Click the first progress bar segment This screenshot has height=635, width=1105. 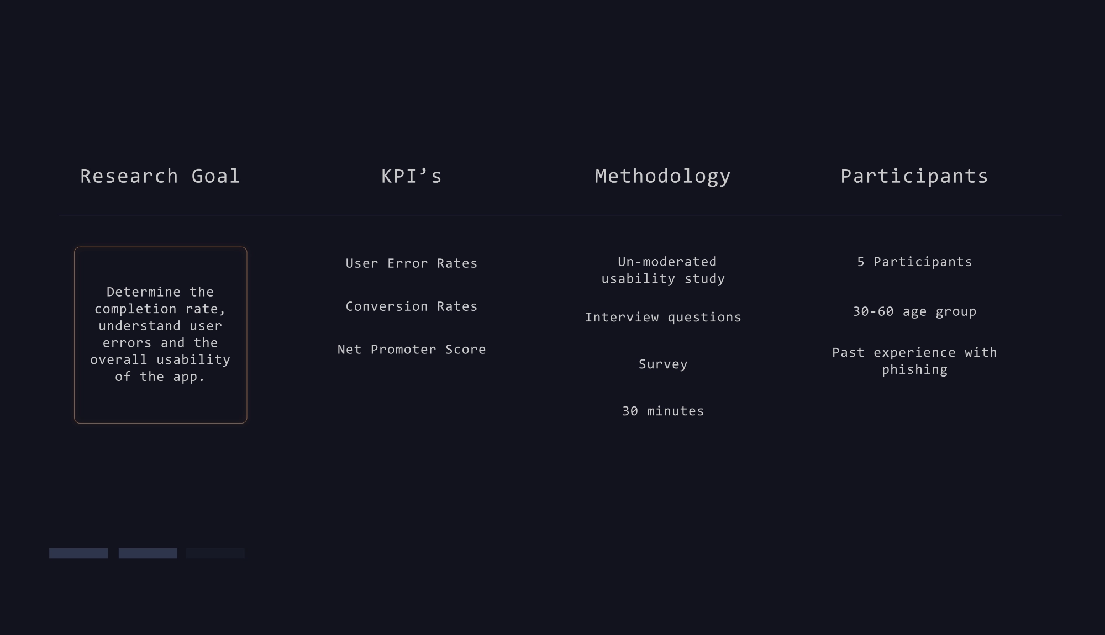tap(78, 552)
